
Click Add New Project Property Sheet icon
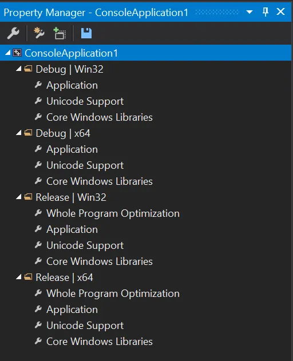click(x=39, y=33)
